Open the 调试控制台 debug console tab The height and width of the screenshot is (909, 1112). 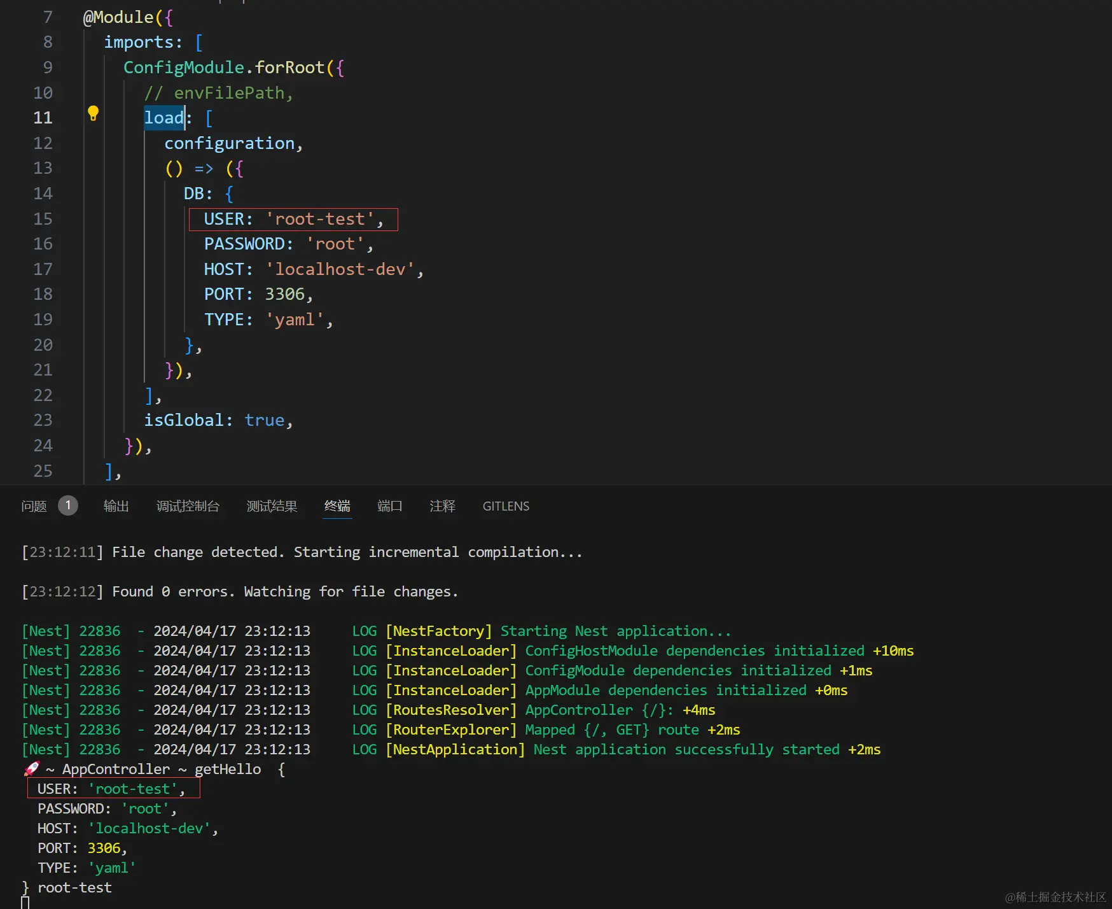pos(188,506)
